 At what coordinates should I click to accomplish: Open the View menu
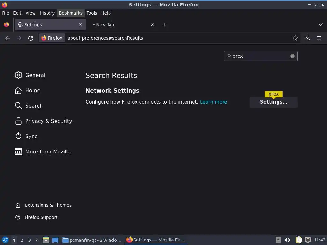click(x=30, y=13)
